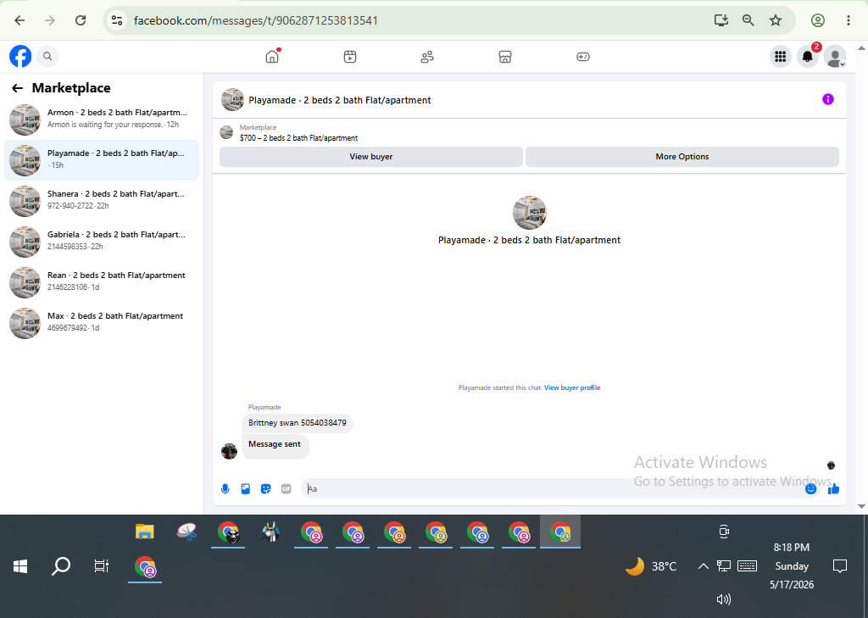Click the listing thumbnail beside $700 price
Screen dimensions: 868x618
pos(226,132)
